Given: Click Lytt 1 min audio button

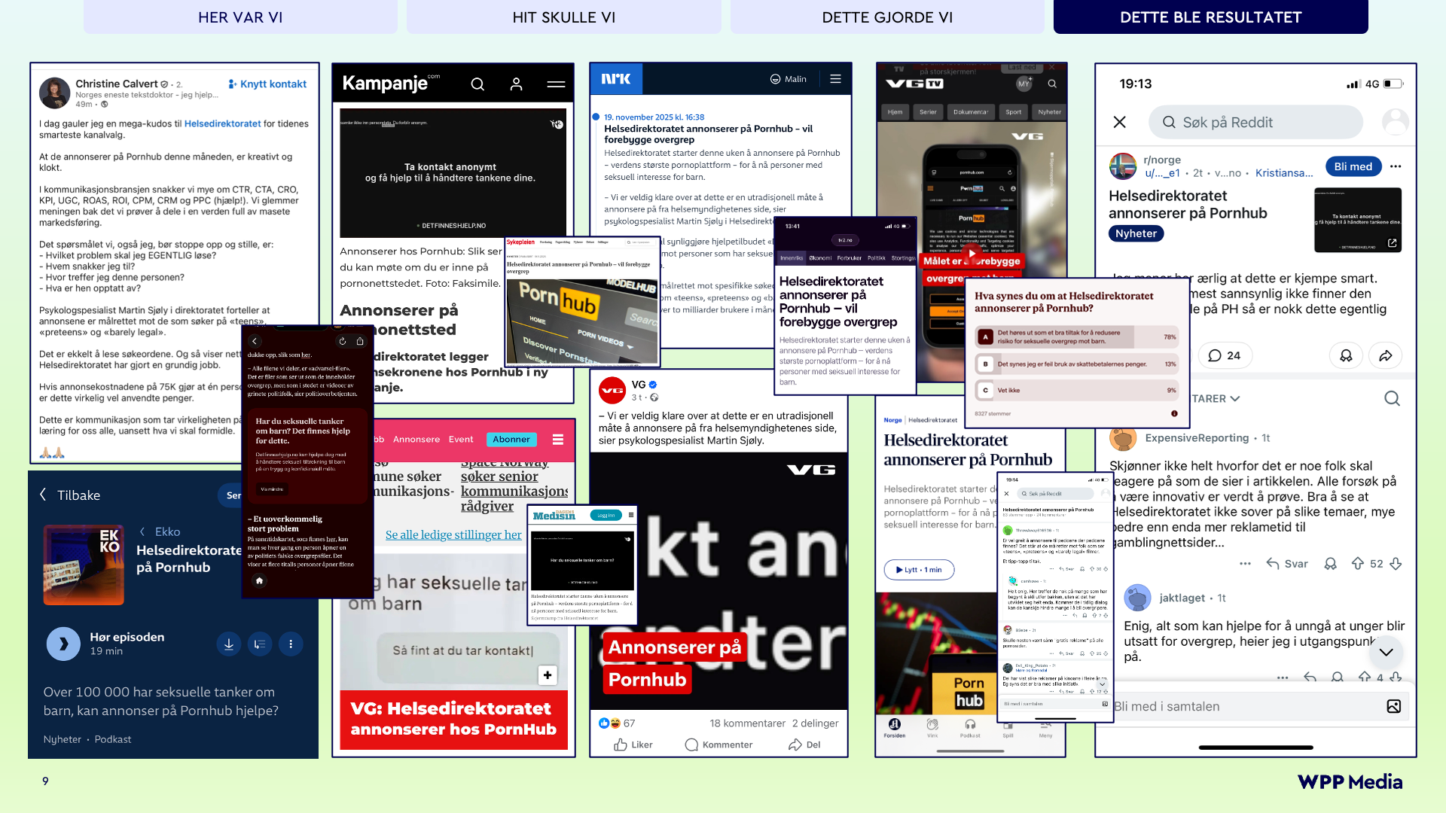Looking at the screenshot, I should [x=919, y=570].
